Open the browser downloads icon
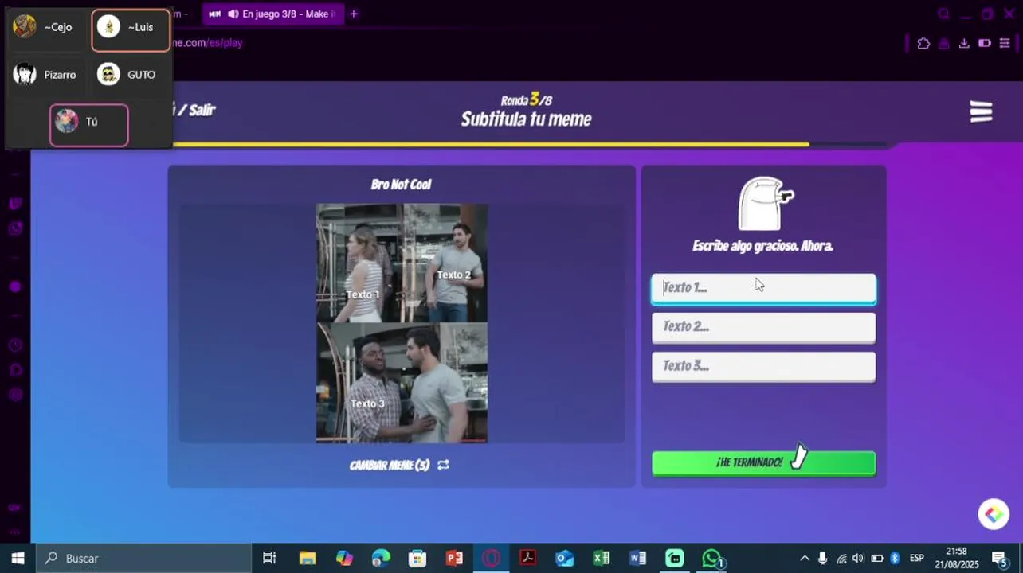Screen dimensions: 1023x573 pos(964,43)
